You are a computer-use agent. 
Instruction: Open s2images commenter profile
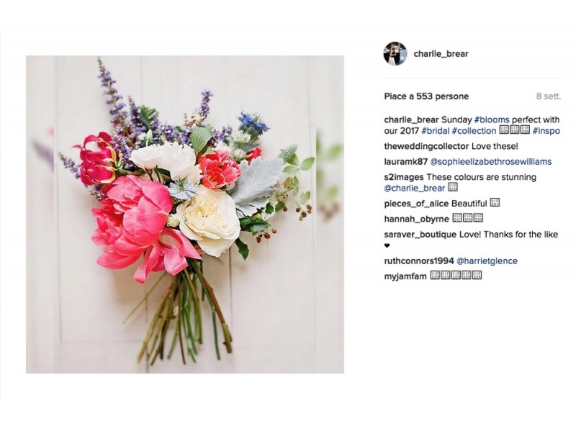point(404,177)
